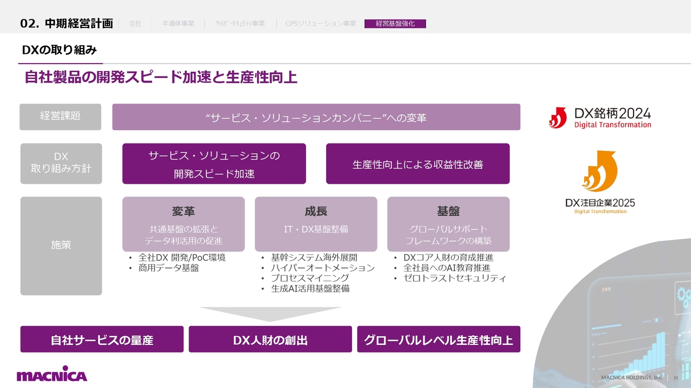Select the highlighted 経営基盤強化 tab
This screenshot has height=388, width=691.
[x=395, y=24]
